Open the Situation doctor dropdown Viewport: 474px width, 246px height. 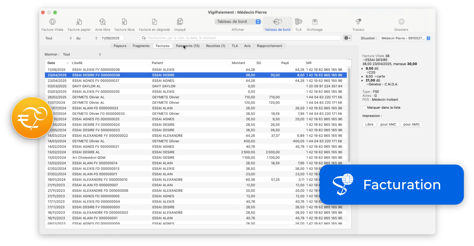pyautogui.click(x=405, y=38)
